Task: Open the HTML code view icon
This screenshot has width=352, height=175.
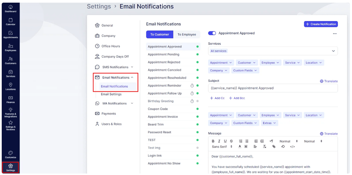Action: click(x=292, y=147)
